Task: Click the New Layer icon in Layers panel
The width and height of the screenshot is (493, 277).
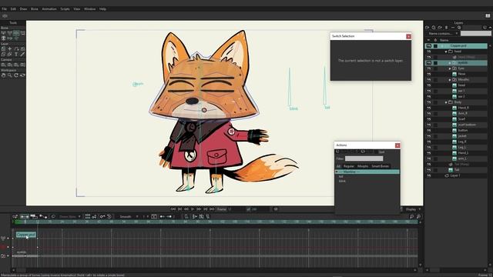Action: [428, 28]
